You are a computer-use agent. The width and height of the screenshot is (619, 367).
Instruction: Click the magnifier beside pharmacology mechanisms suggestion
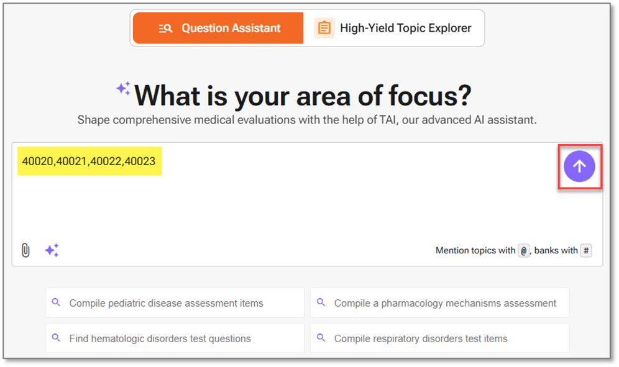321,302
